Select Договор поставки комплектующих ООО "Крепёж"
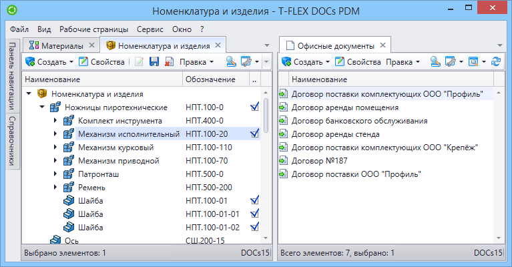The image size is (512, 267). pos(385,148)
